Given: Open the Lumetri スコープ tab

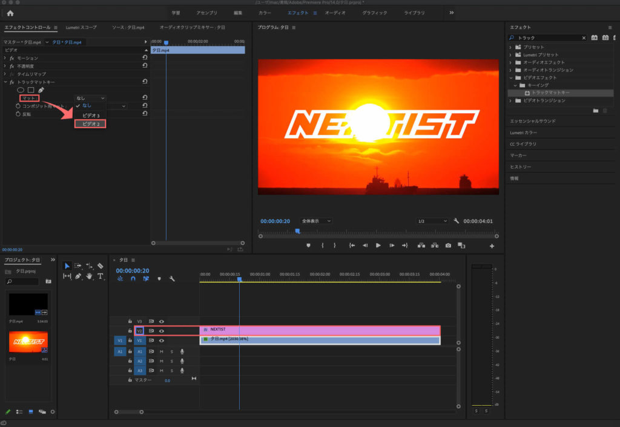Looking at the screenshot, I should (81, 27).
